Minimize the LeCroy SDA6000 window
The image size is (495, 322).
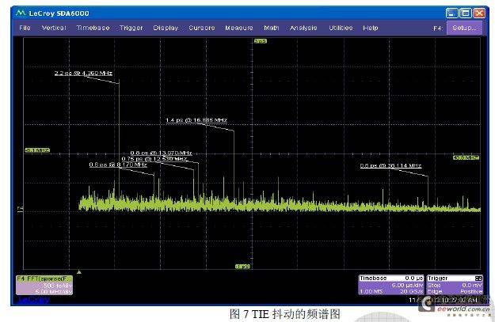451,13
